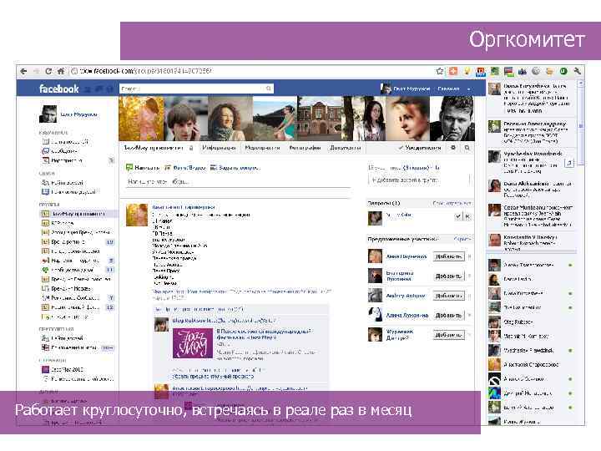
Task: Open the Сообщения icon in the left sidebar
Action: (x=45, y=151)
